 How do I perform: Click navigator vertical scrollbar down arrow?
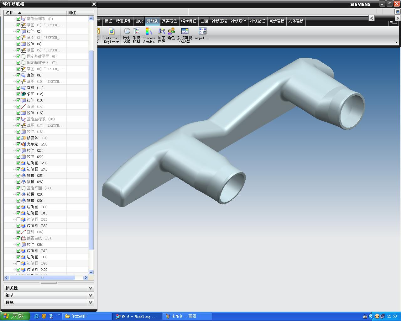click(91, 272)
